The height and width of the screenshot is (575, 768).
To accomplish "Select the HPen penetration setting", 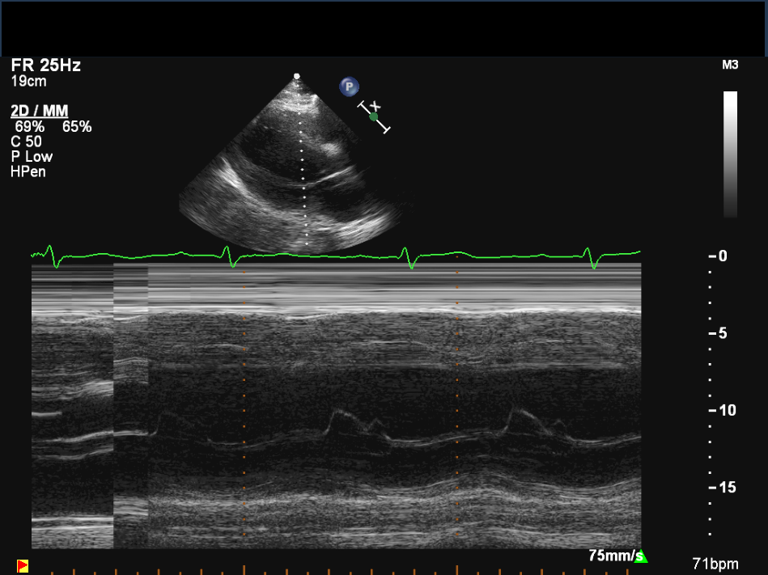I will tap(28, 171).
